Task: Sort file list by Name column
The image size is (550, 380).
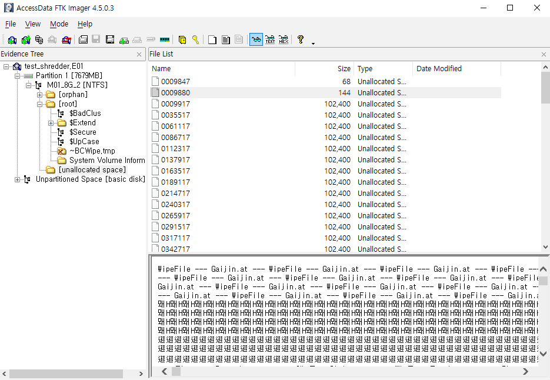Action: (222, 69)
